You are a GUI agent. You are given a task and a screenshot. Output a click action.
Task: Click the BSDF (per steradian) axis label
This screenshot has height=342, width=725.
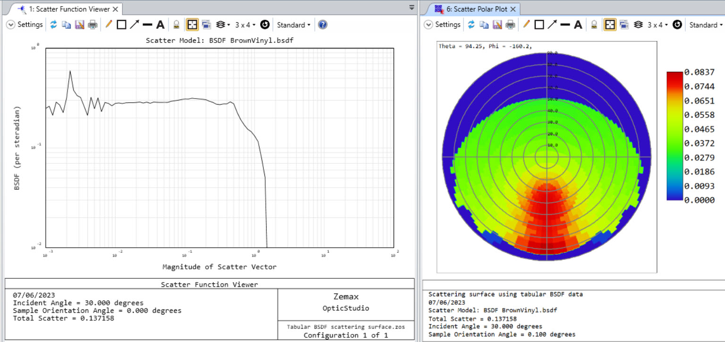[x=17, y=147]
